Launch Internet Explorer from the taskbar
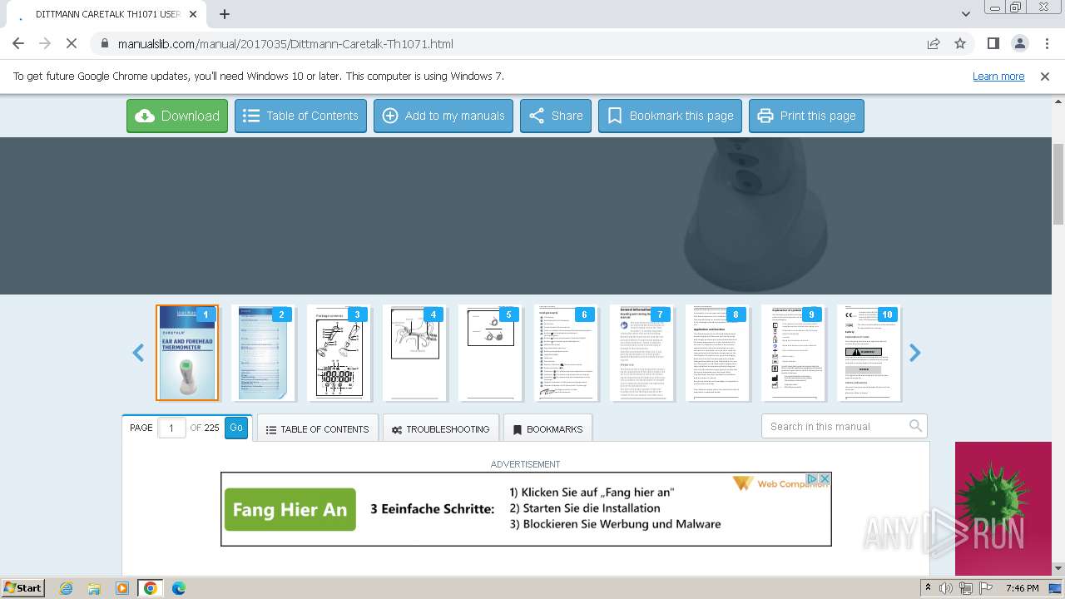Viewport: 1065px width, 599px height. (x=67, y=588)
